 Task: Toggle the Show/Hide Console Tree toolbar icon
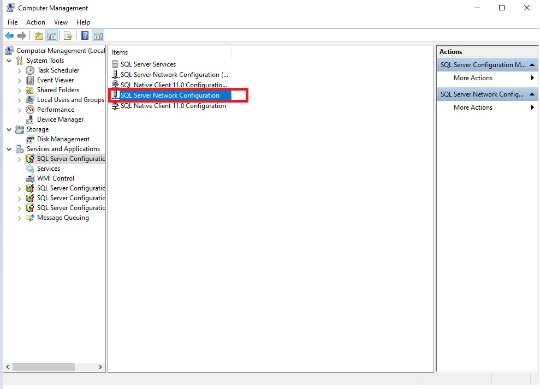point(52,35)
